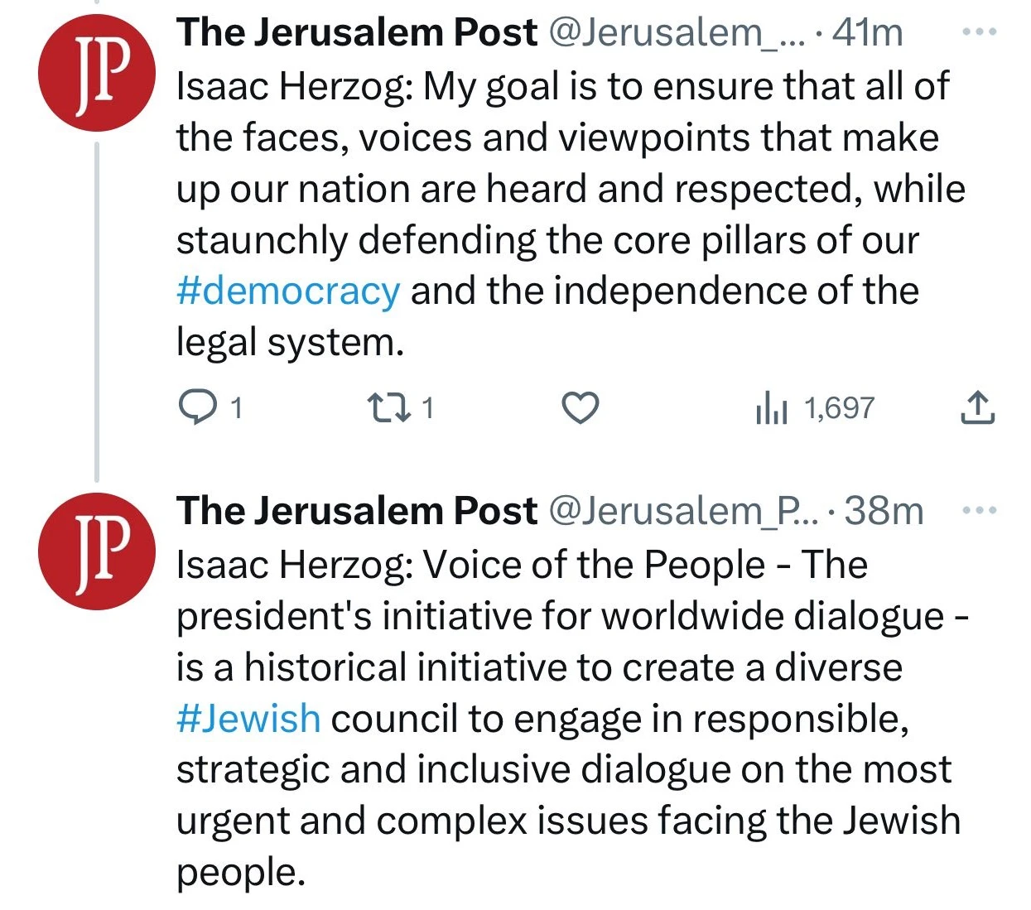Open more options on the 41m tweet
1031x910 pixels.
click(980, 32)
